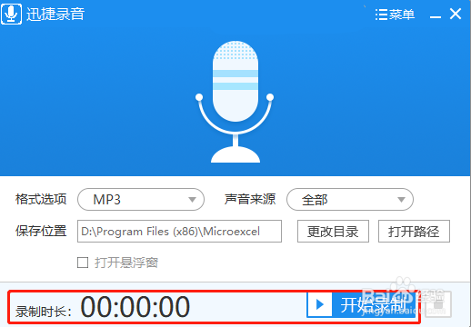Start recording with 开始录制 button

pyautogui.click(x=361, y=304)
